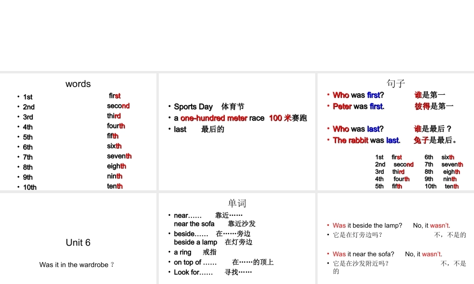
Task: Select the '10th' bullet in the words slide
Action: [29, 187]
